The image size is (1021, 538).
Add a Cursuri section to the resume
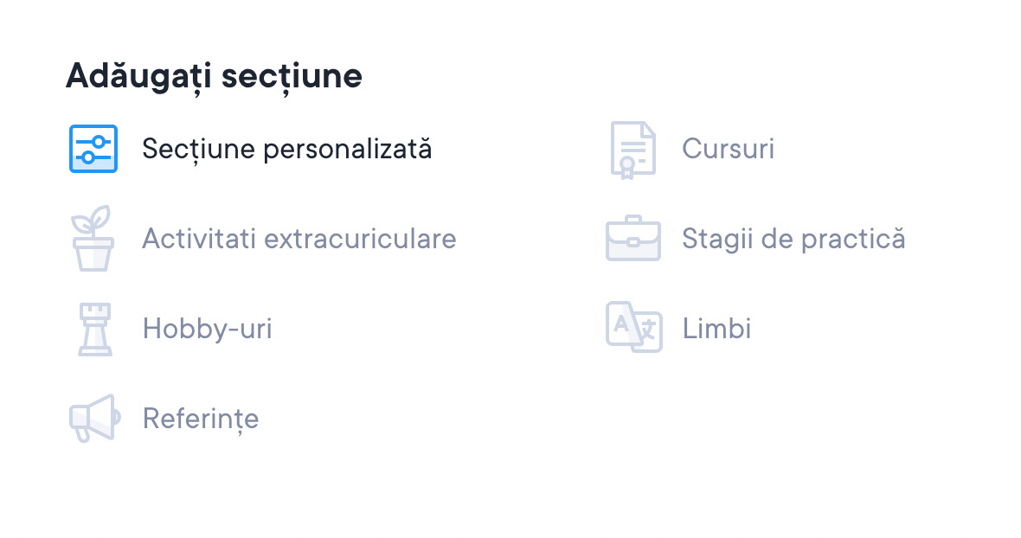point(728,149)
